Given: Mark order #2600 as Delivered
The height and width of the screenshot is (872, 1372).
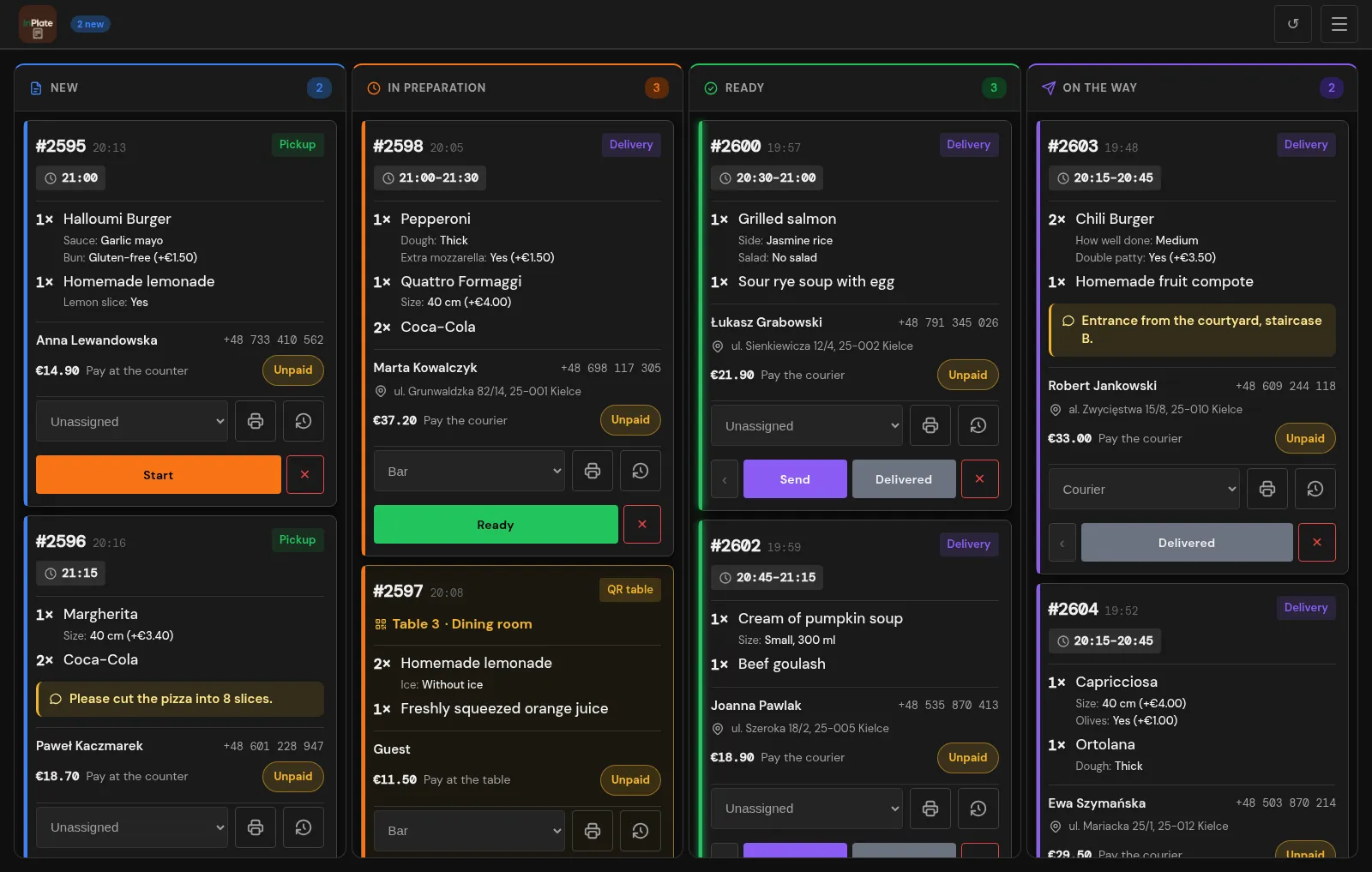Looking at the screenshot, I should [904, 478].
